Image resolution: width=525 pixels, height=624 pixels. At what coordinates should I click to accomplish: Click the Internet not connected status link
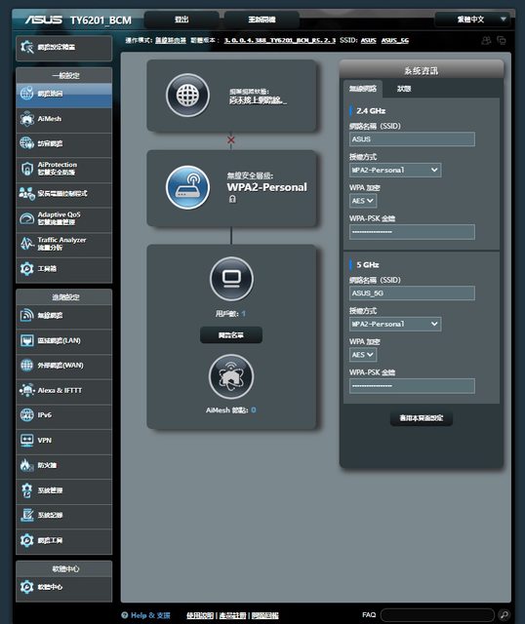[258, 100]
